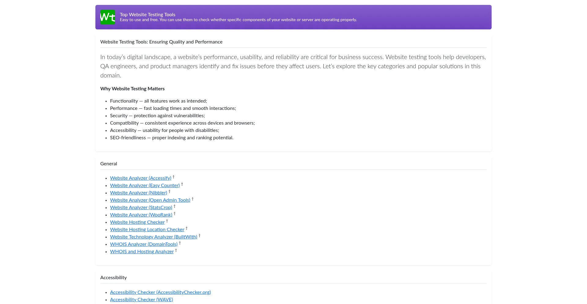Open WHOIS Analyzer (DomainTools)
This screenshot has width=587, height=304.
click(144, 244)
